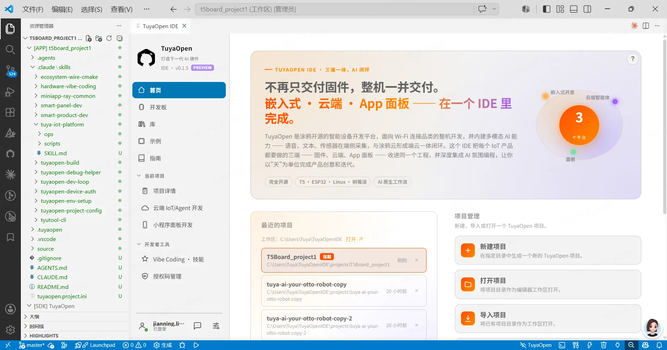Collapse the 开发者工具 section

point(153,244)
